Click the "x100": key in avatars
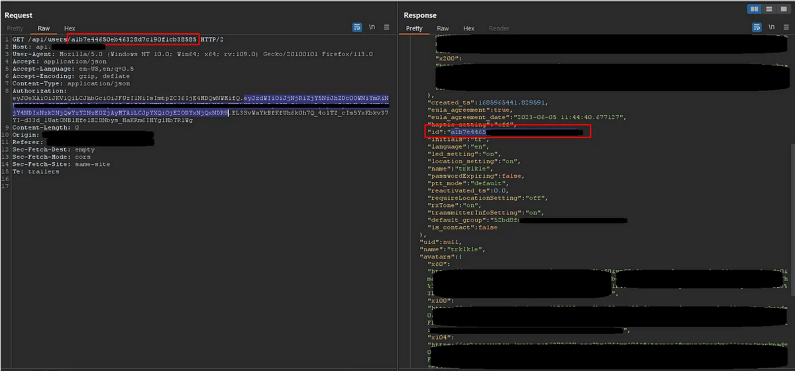The height and width of the screenshot is (371, 795). pyautogui.click(x=442, y=300)
